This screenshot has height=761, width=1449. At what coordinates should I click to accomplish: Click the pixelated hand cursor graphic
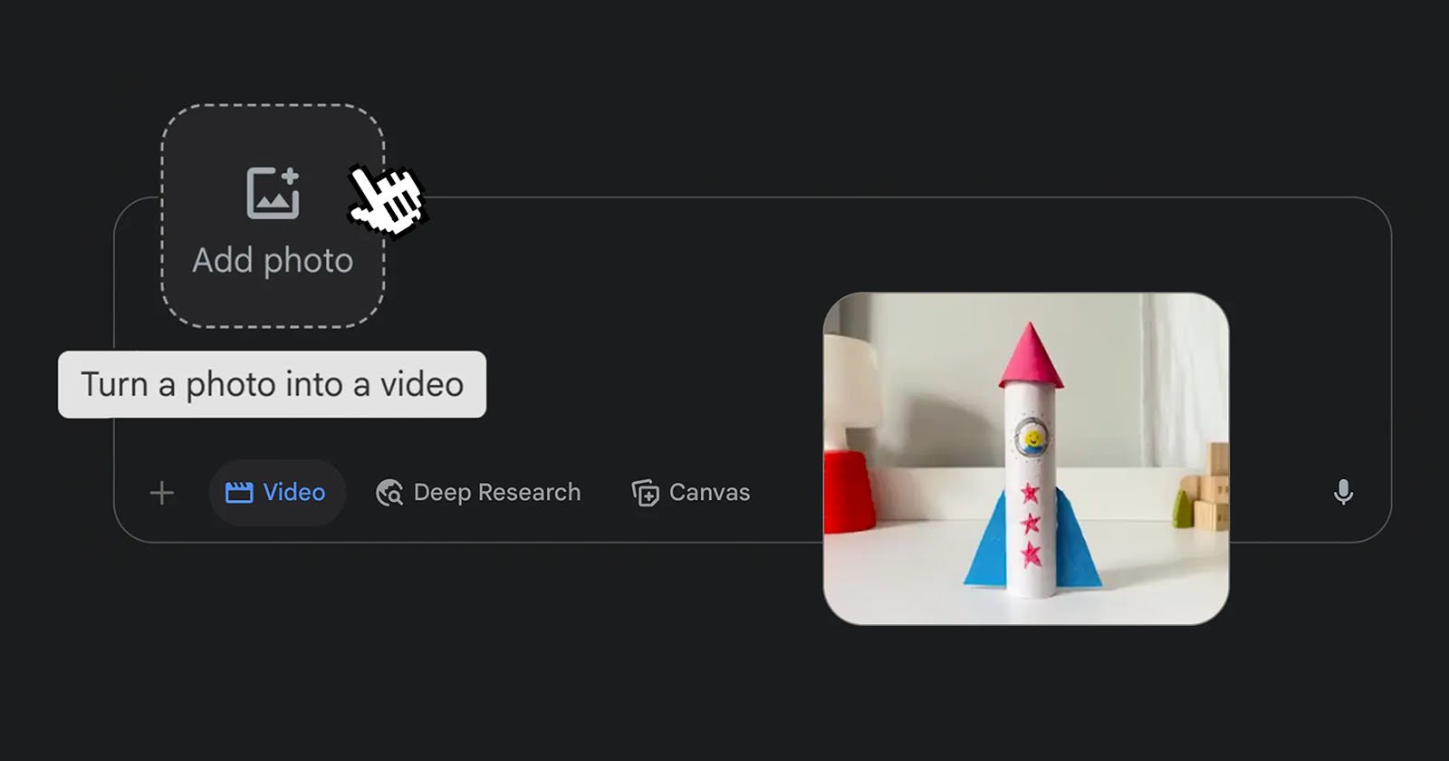click(388, 199)
